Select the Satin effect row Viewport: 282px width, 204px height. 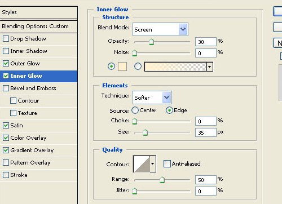38,126
